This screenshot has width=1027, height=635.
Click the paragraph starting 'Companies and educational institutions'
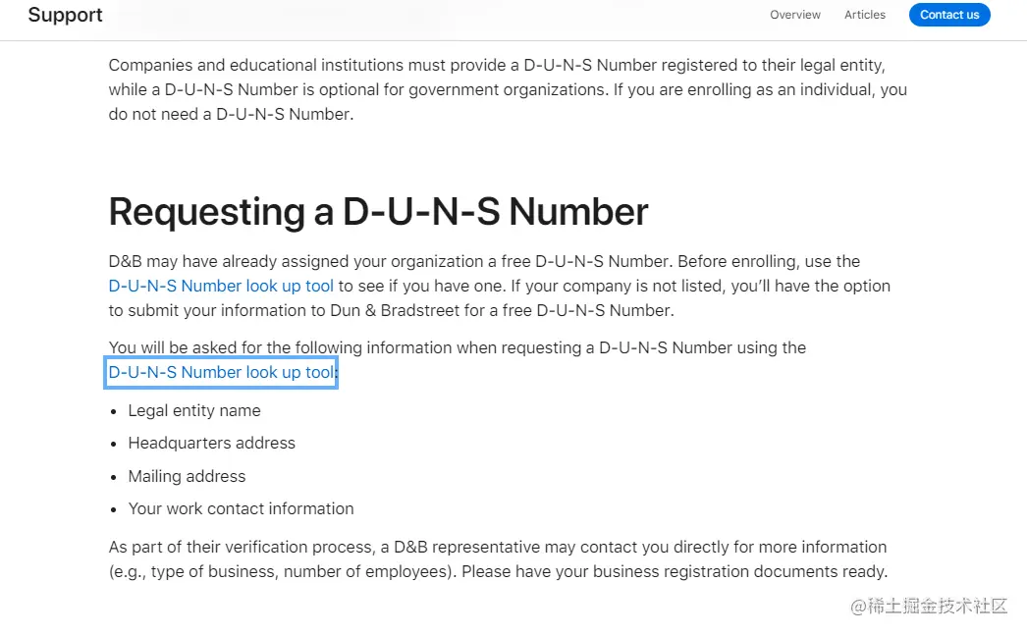tap(508, 89)
